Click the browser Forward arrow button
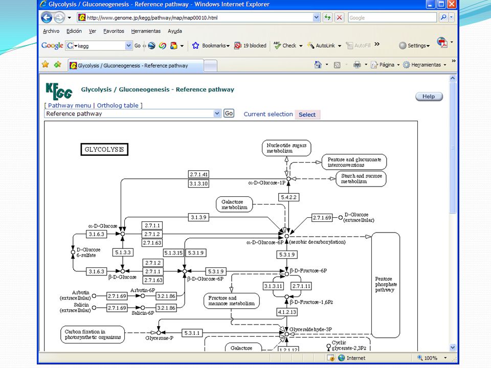491x368 pixels. pos(59,17)
